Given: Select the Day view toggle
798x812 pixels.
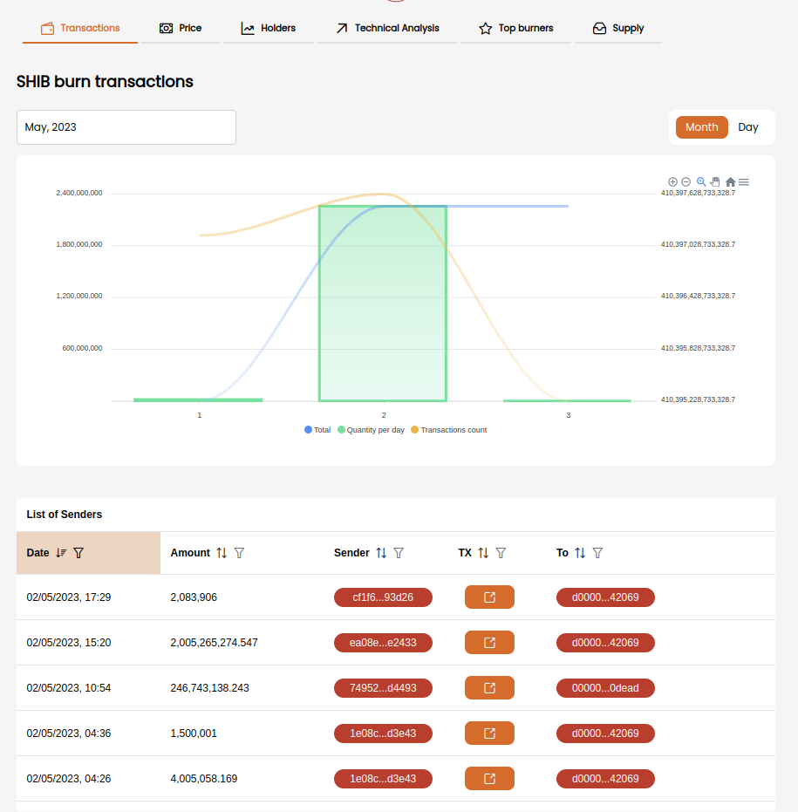Looking at the screenshot, I should tap(748, 127).
